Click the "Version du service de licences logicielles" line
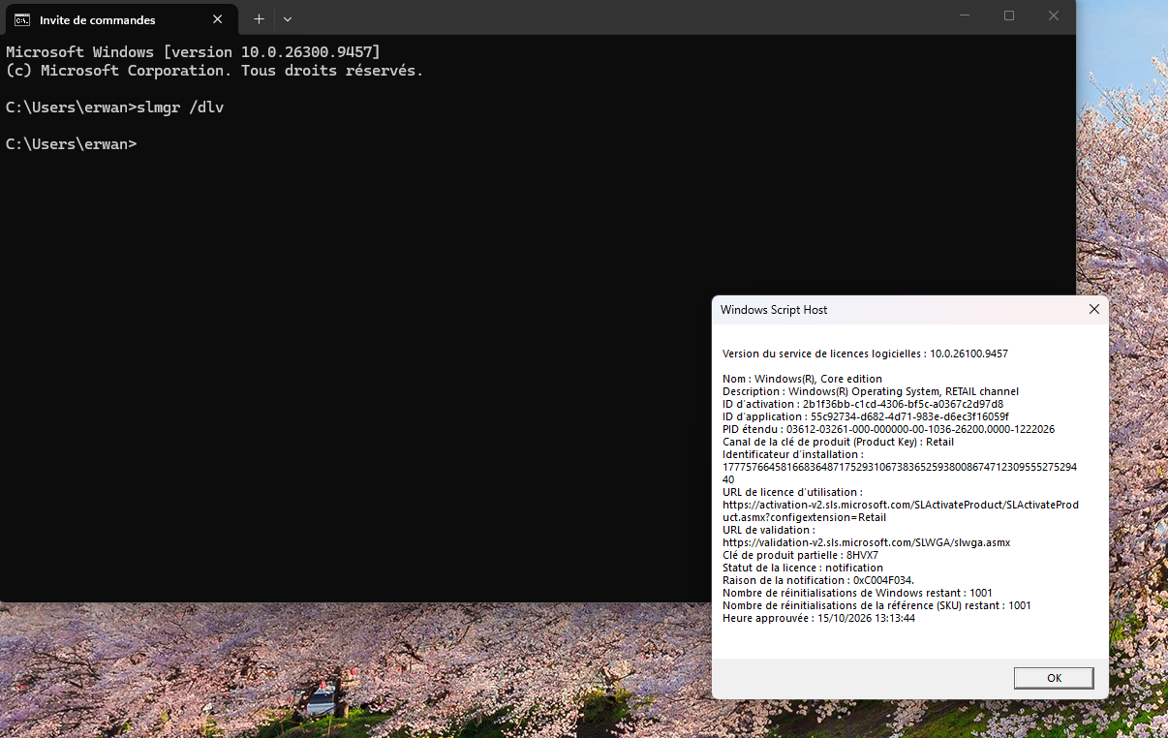Image resolution: width=1168 pixels, height=738 pixels. 865,354
